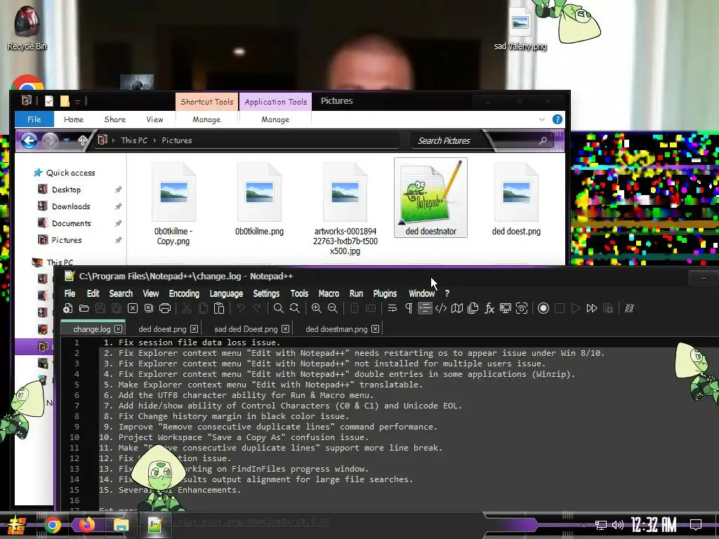Open the Language menu in Notepad++

click(x=226, y=293)
